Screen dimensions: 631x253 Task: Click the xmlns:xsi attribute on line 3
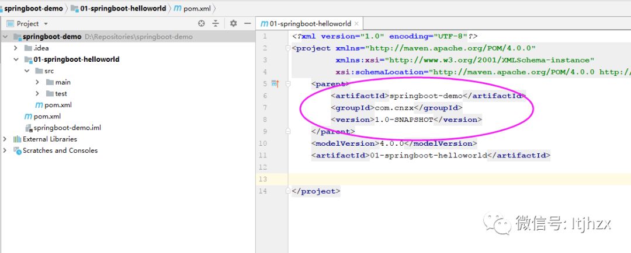coord(465,60)
